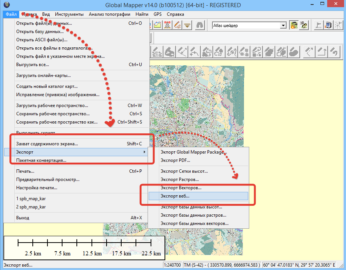Screen dimensions: 346x270
Task: Expand the Экспорт submenu arrow
Action: click(145, 152)
